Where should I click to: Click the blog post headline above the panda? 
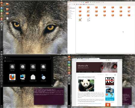coord(86,77)
